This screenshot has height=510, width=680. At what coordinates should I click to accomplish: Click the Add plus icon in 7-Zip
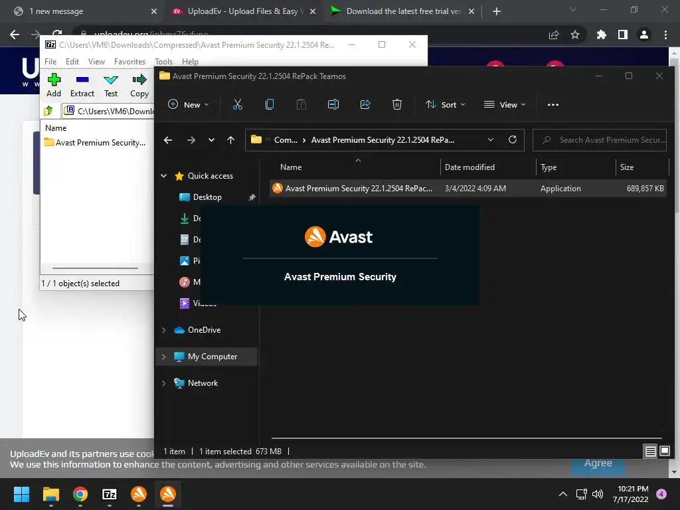54,80
